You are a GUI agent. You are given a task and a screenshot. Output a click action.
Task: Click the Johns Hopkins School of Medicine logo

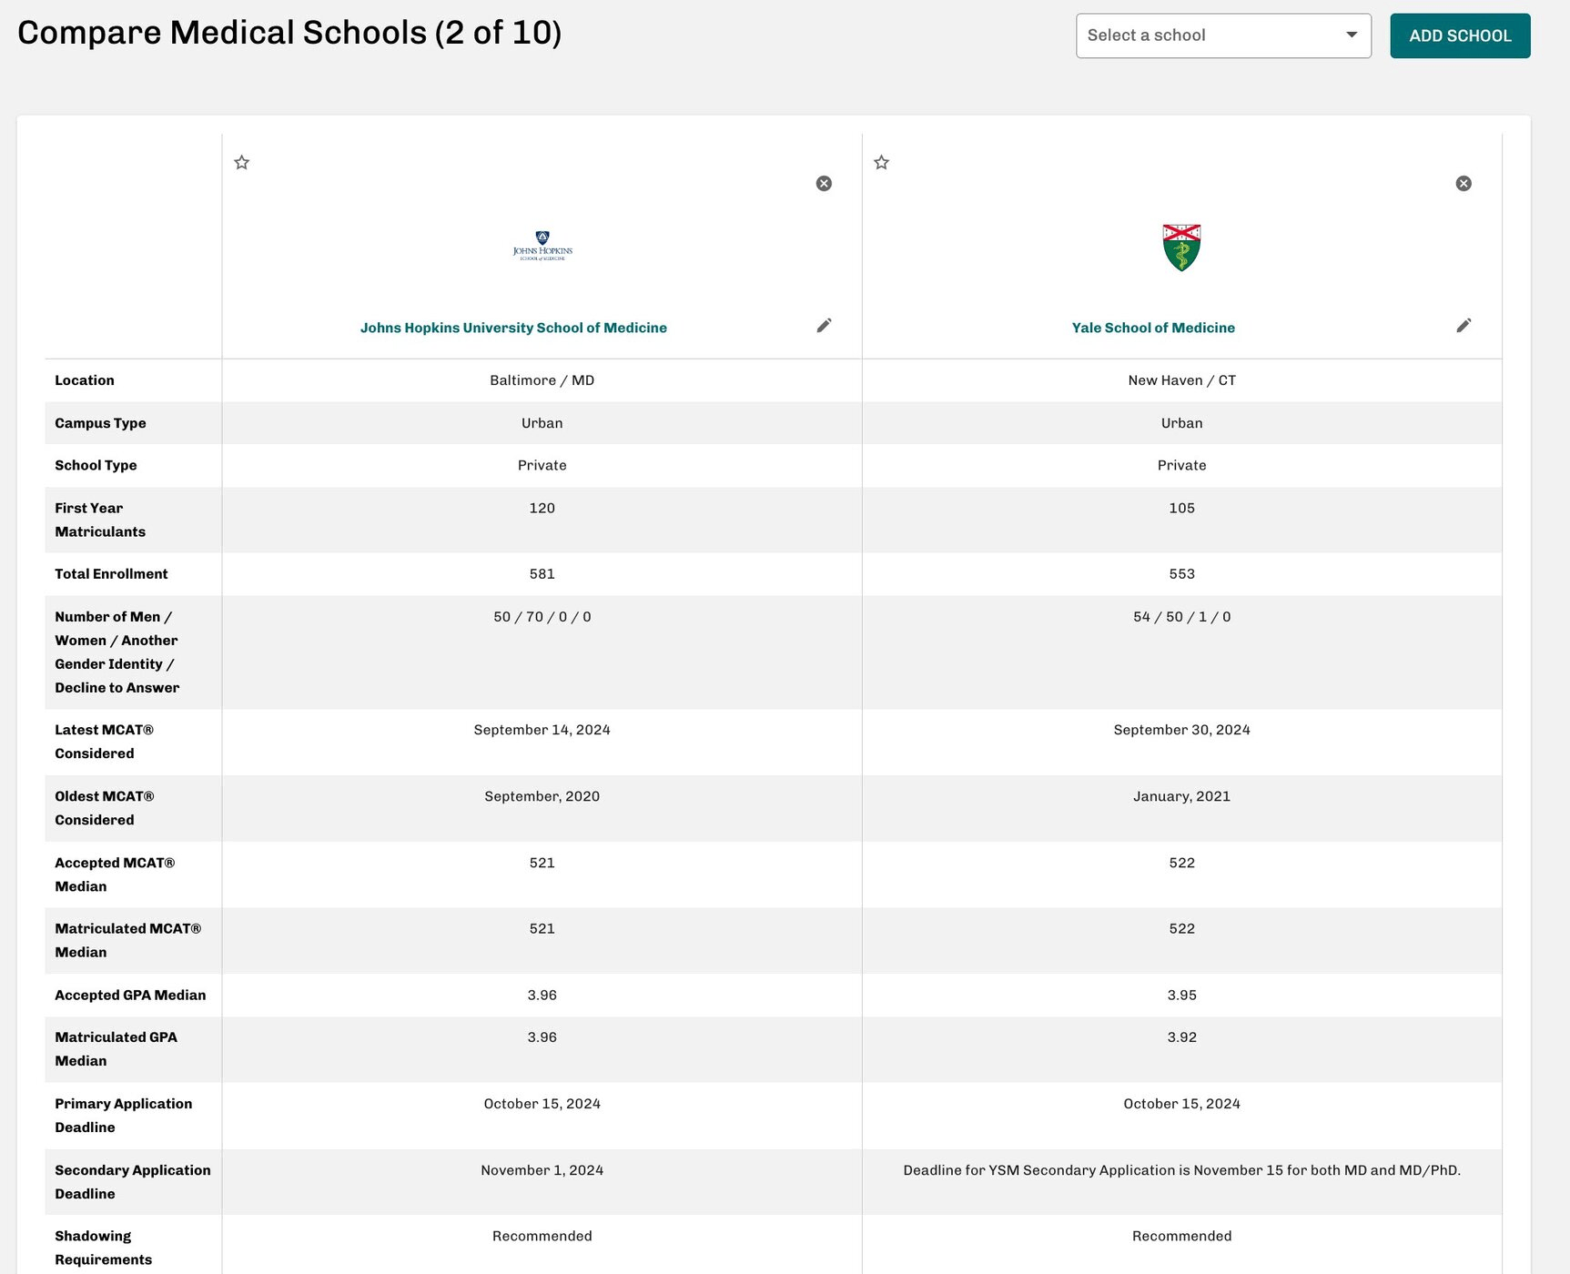click(541, 246)
